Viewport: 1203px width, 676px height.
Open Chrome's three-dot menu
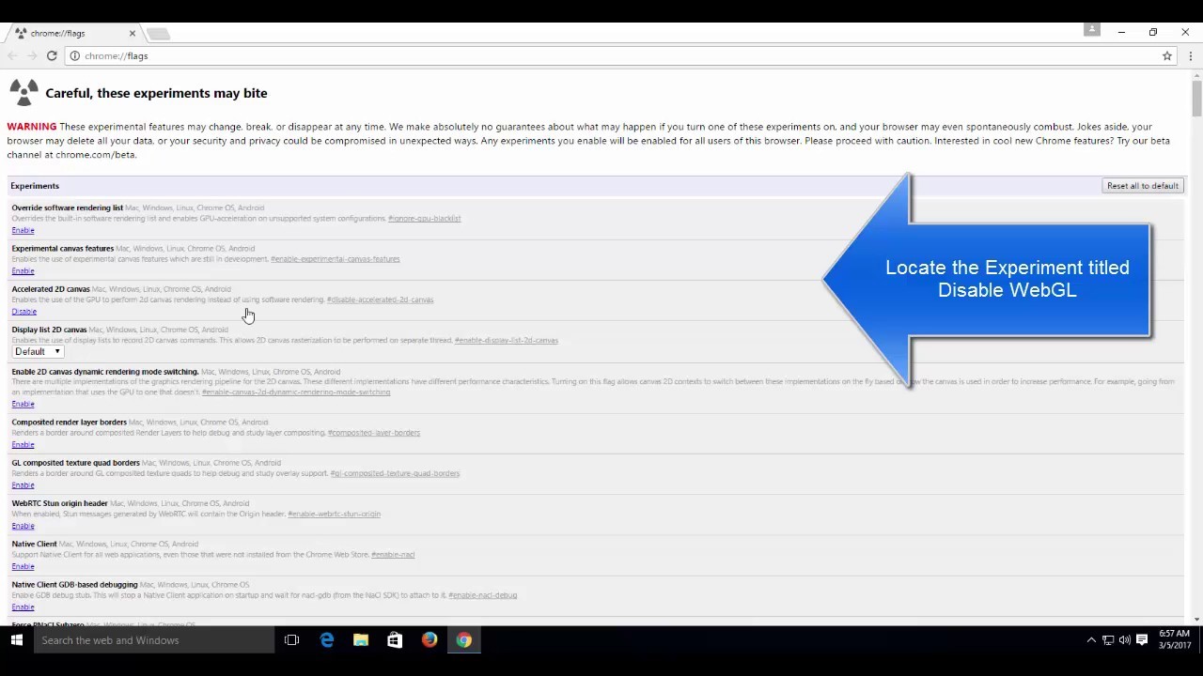[x=1190, y=56]
